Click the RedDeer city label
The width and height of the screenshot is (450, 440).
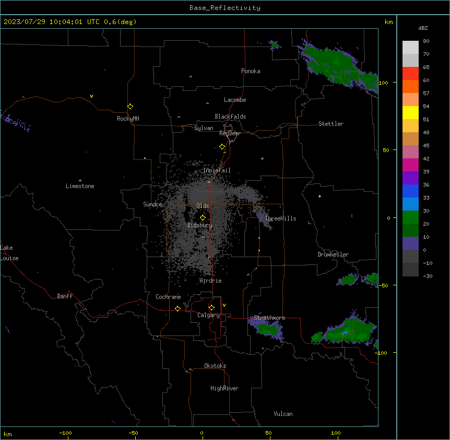230,133
